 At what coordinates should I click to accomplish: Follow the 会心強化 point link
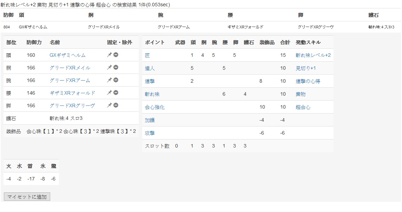(x=154, y=107)
